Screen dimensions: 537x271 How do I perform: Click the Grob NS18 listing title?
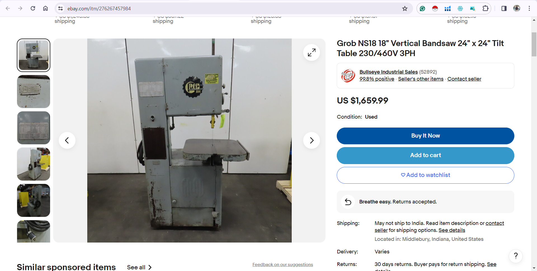point(420,48)
